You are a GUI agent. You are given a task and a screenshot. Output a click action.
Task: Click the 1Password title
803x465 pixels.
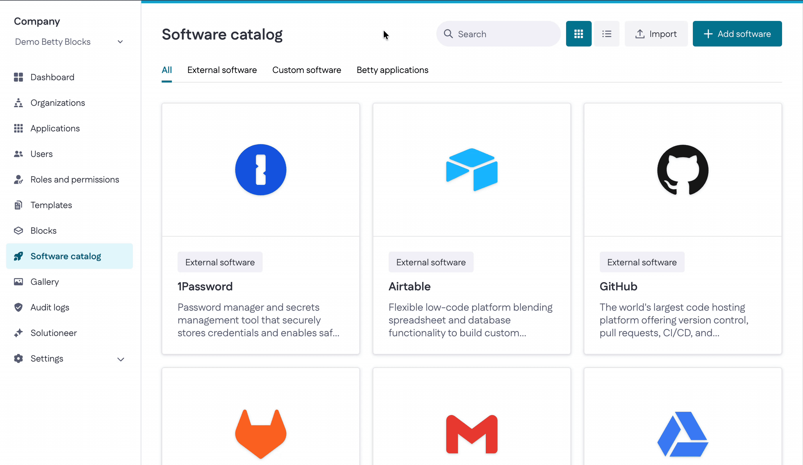coord(205,286)
